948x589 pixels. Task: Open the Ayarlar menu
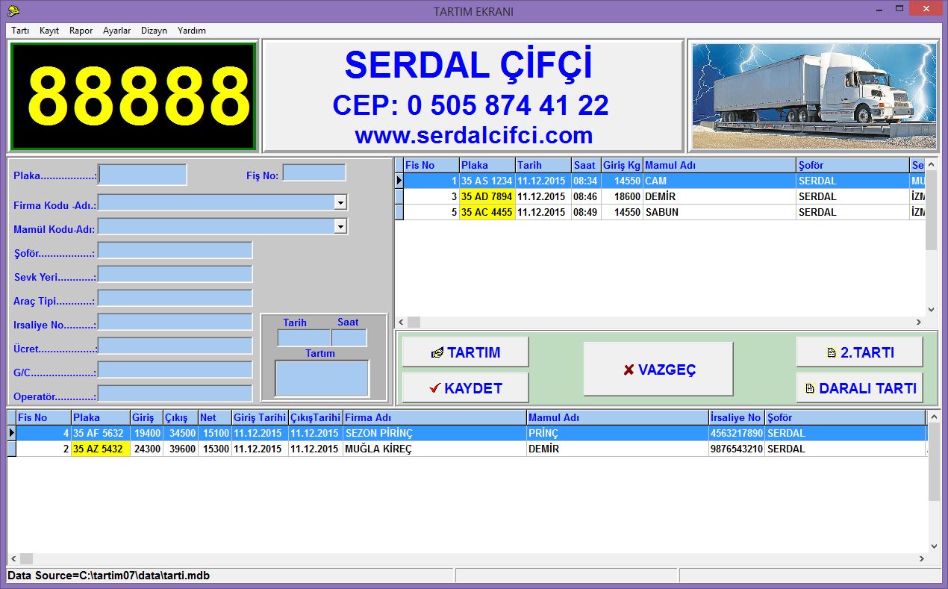click(x=116, y=31)
